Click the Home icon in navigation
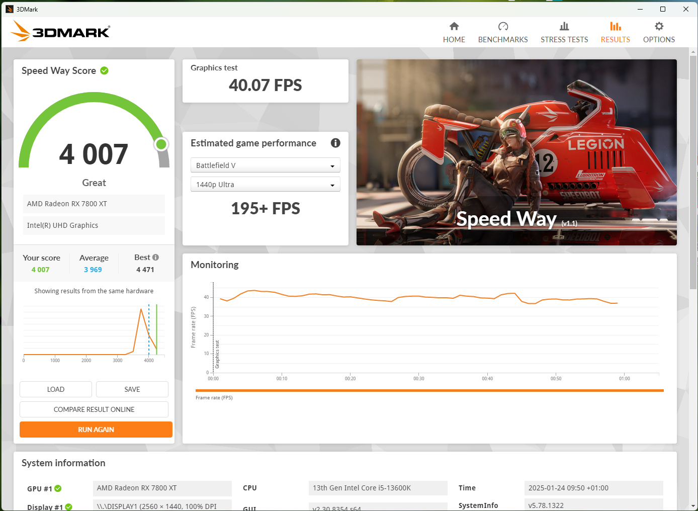 [454, 26]
